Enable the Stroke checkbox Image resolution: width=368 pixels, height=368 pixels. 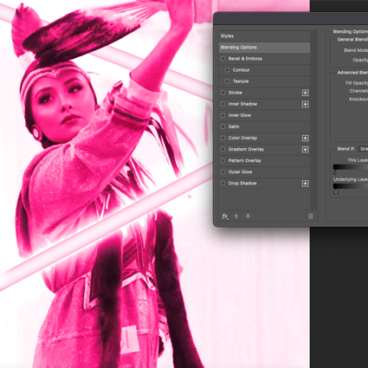[x=223, y=93]
